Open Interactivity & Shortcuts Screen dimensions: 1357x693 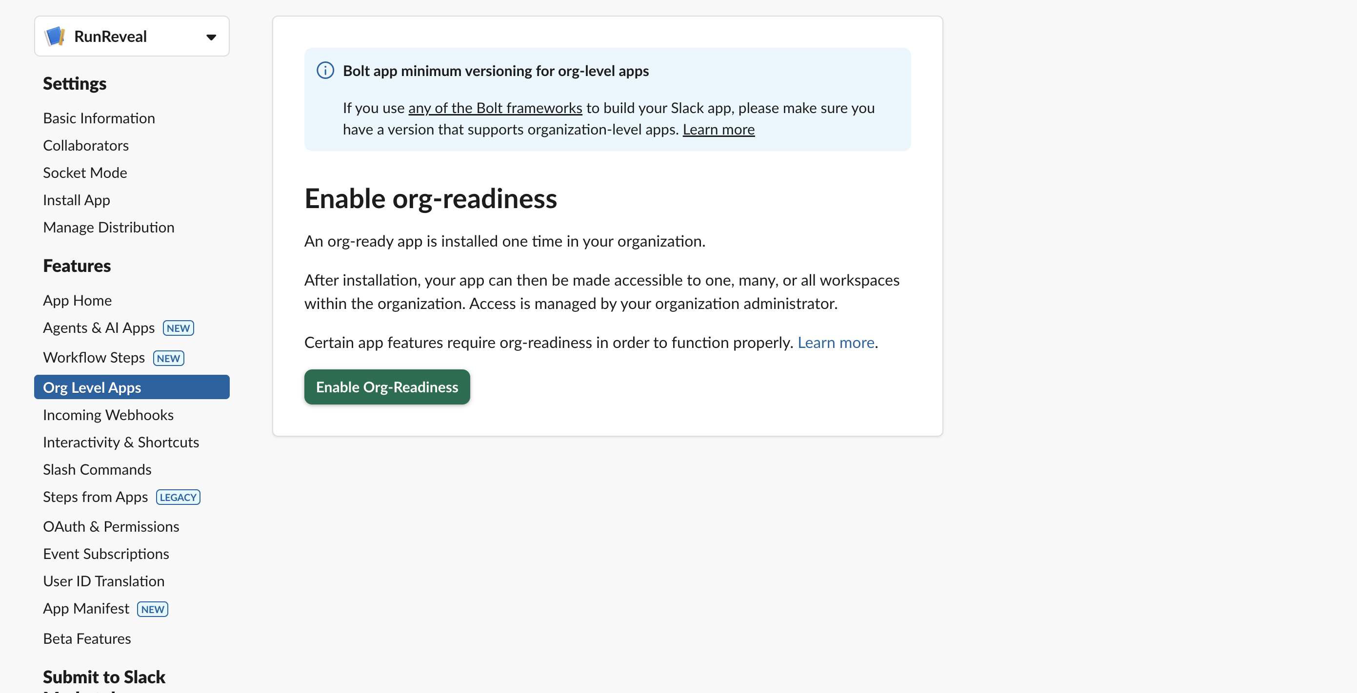(120, 442)
